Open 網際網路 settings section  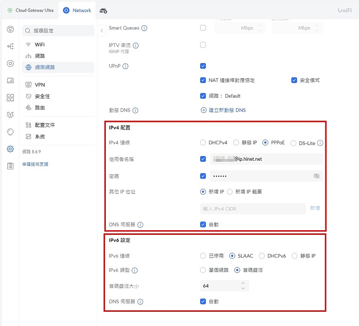pyautogui.click(x=58, y=67)
